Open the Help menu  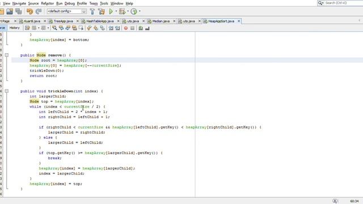click(x=129, y=3)
